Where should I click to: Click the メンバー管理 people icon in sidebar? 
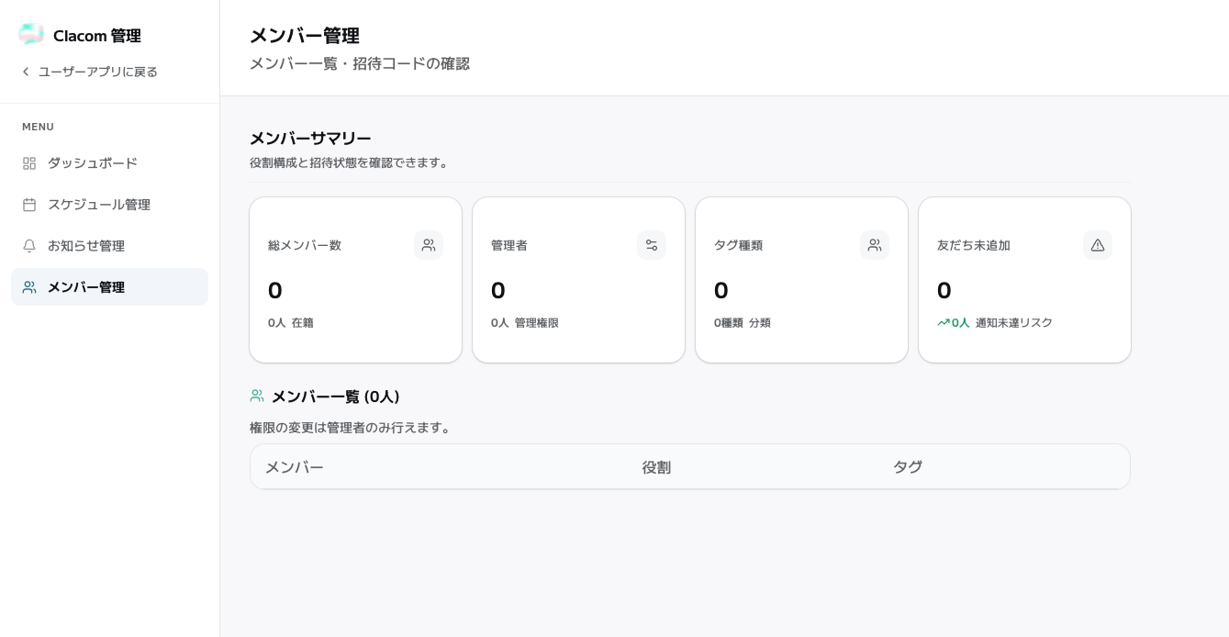[x=29, y=287]
